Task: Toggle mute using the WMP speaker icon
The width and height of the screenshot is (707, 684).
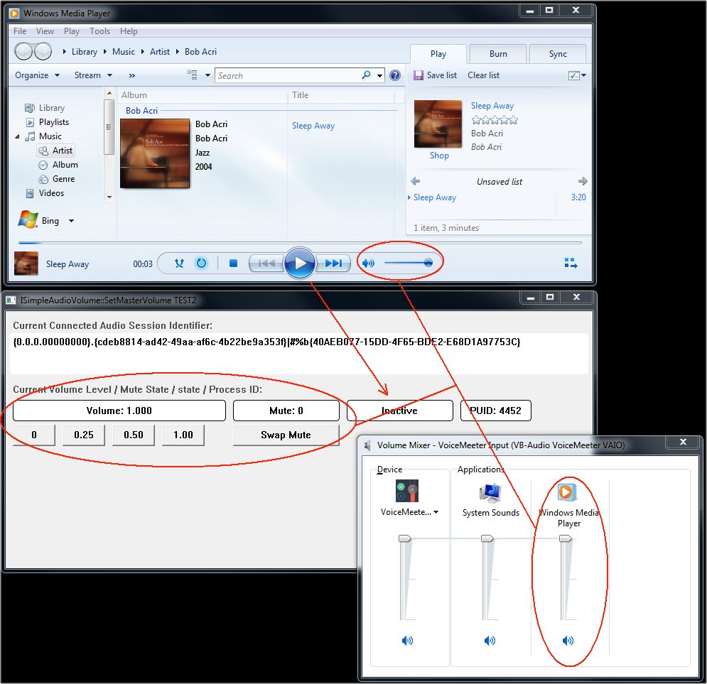Action: [368, 262]
